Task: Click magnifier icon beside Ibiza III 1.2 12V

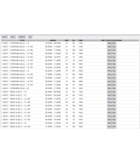Action: 2,99
